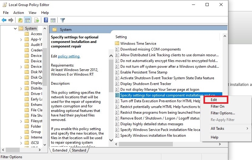
Task: Click settings list horizontal scroll left arrow
Action: click(116, 144)
